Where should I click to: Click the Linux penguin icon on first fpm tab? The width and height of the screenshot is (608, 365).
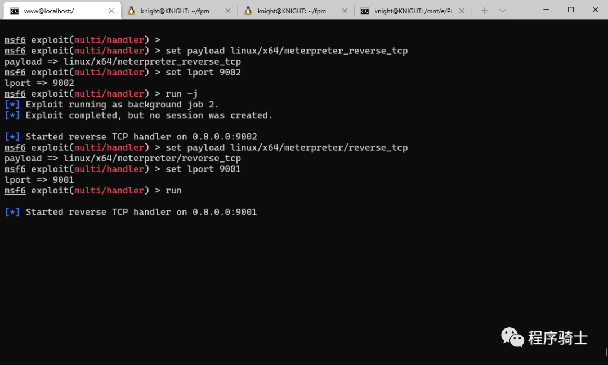coord(131,11)
